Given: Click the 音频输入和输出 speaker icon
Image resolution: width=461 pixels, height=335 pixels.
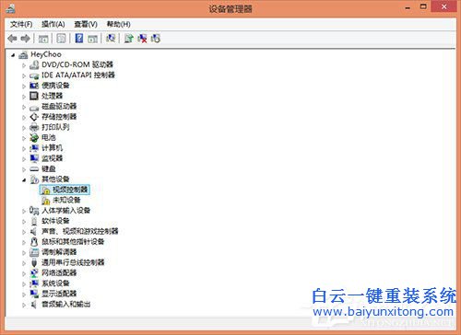Looking at the screenshot, I should click(x=34, y=305).
